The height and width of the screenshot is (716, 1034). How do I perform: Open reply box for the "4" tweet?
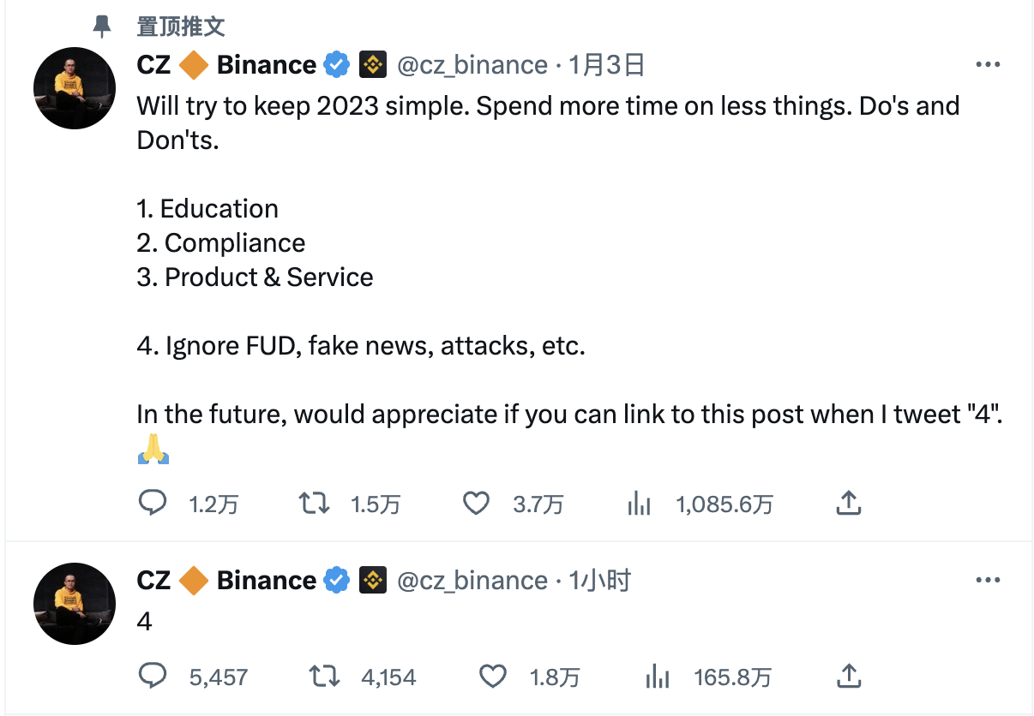pos(153,676)
